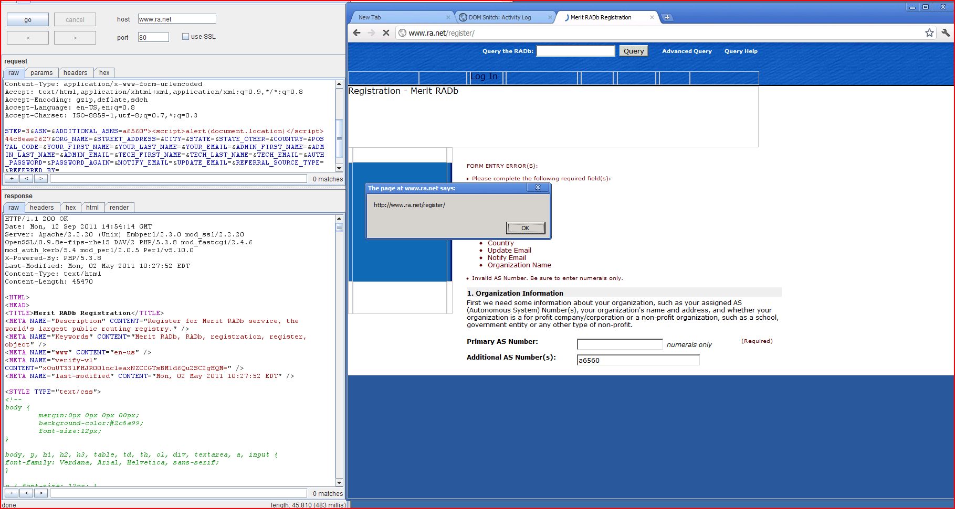The width and height of the screenshot is (955, 509).
Task: Open the headers tab in response panel
Action: (x=42, y=208)
